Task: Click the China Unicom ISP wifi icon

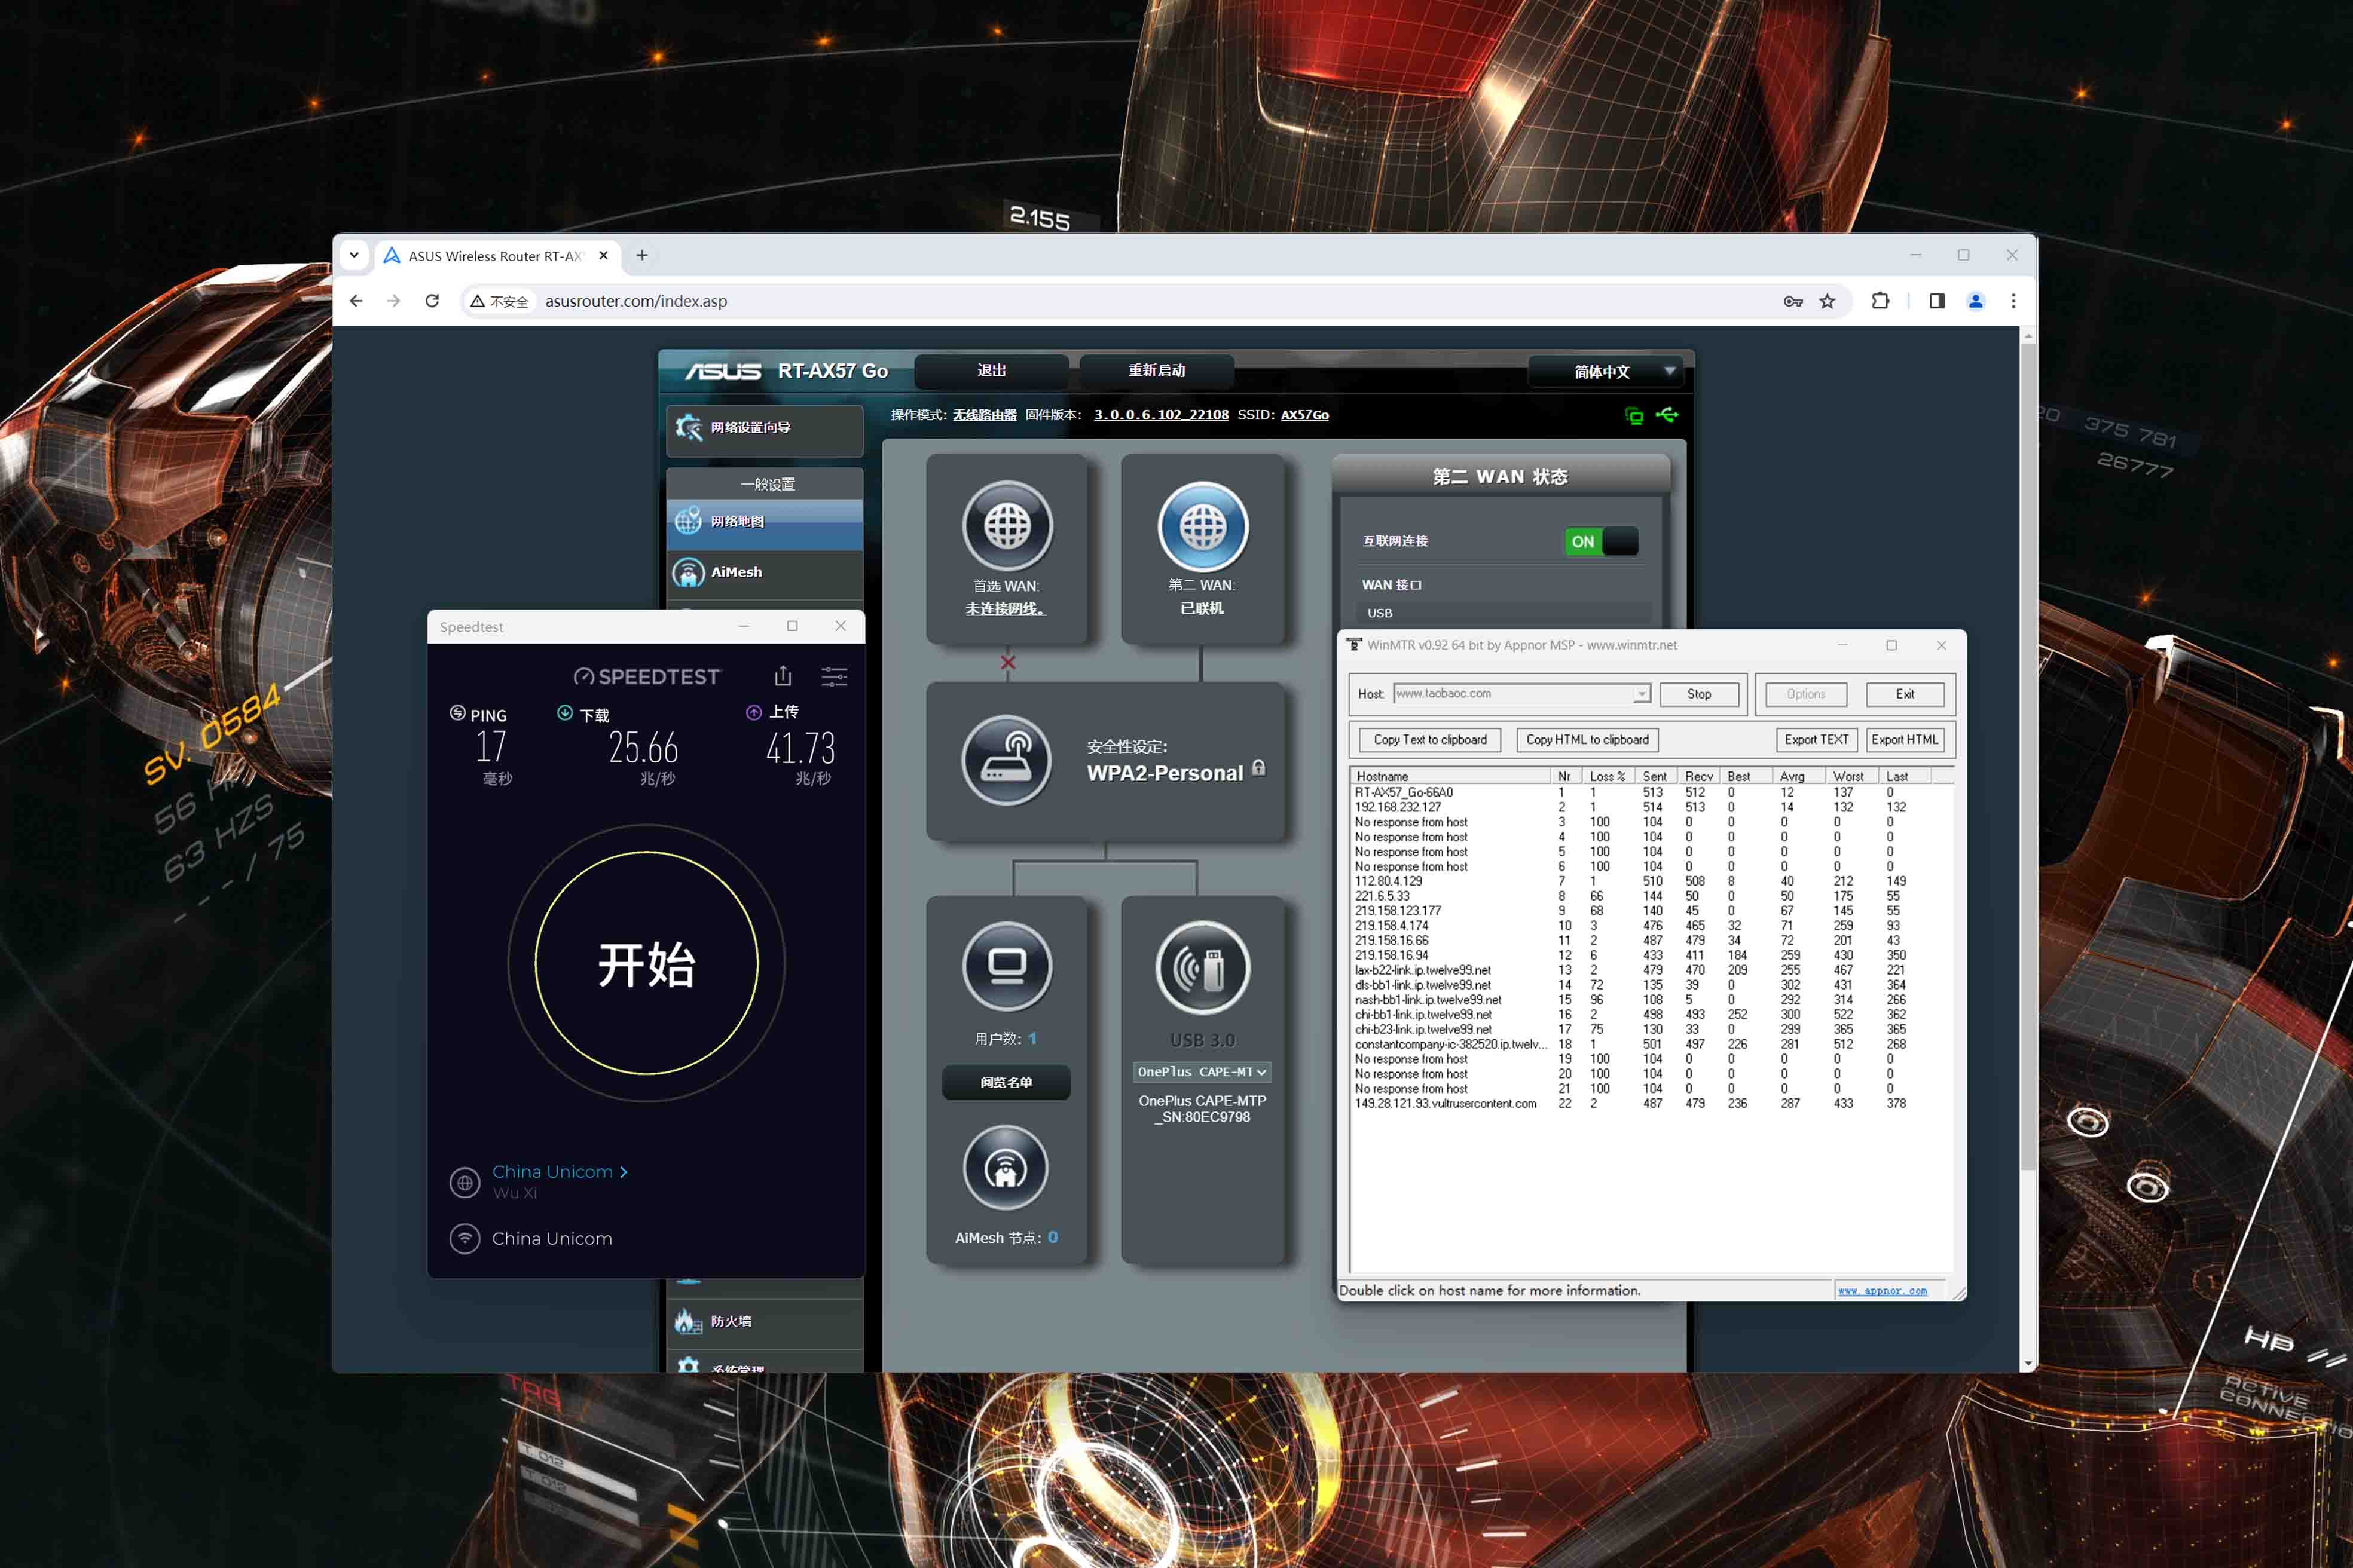Action: pos(464,1239)
